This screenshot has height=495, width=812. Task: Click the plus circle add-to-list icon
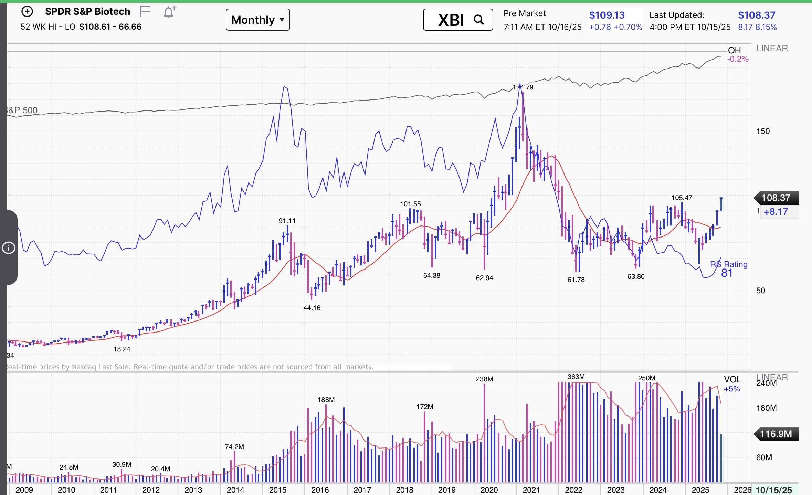(x=27, y=12)
